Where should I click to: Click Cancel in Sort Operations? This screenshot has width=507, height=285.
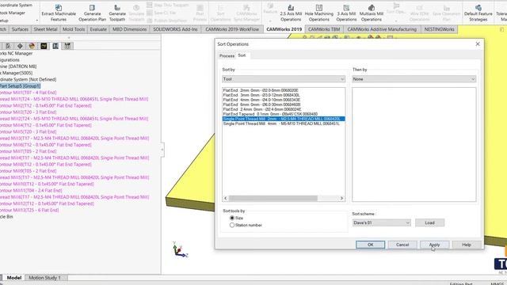(402, 245)
